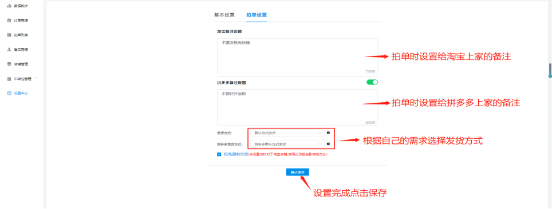Expand the 中转仓管理 chevron arrow
The width and height of the screenshot is (552, 209).
click(x=35, y=78)
